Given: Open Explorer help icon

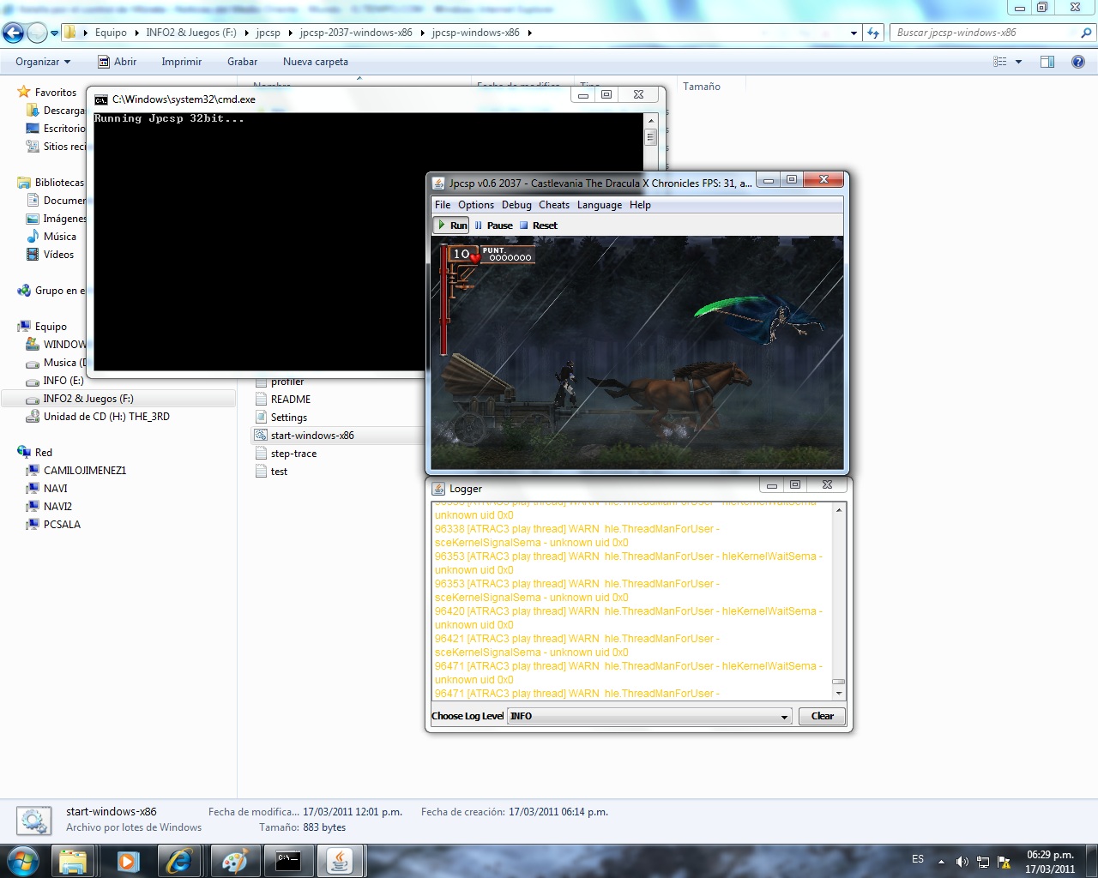Looking at the screenshot, I should pos(1078,62).
